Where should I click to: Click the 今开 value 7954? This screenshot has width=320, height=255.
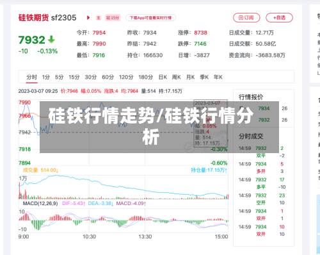coord(99,33)
